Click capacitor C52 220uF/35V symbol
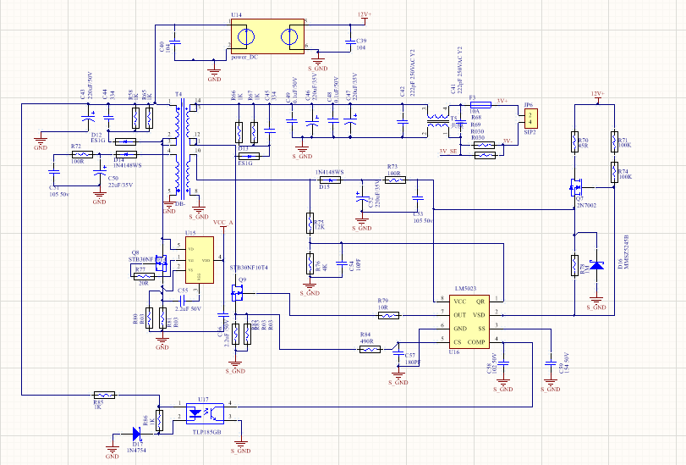 click(x=362, y=197)
